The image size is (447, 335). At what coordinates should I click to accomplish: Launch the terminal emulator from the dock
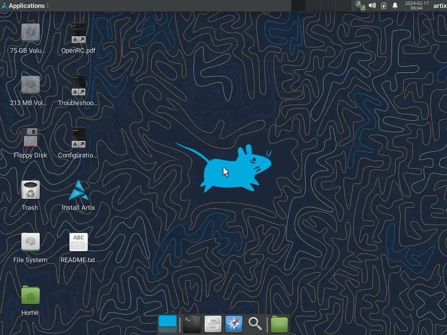tap(192, 324)
